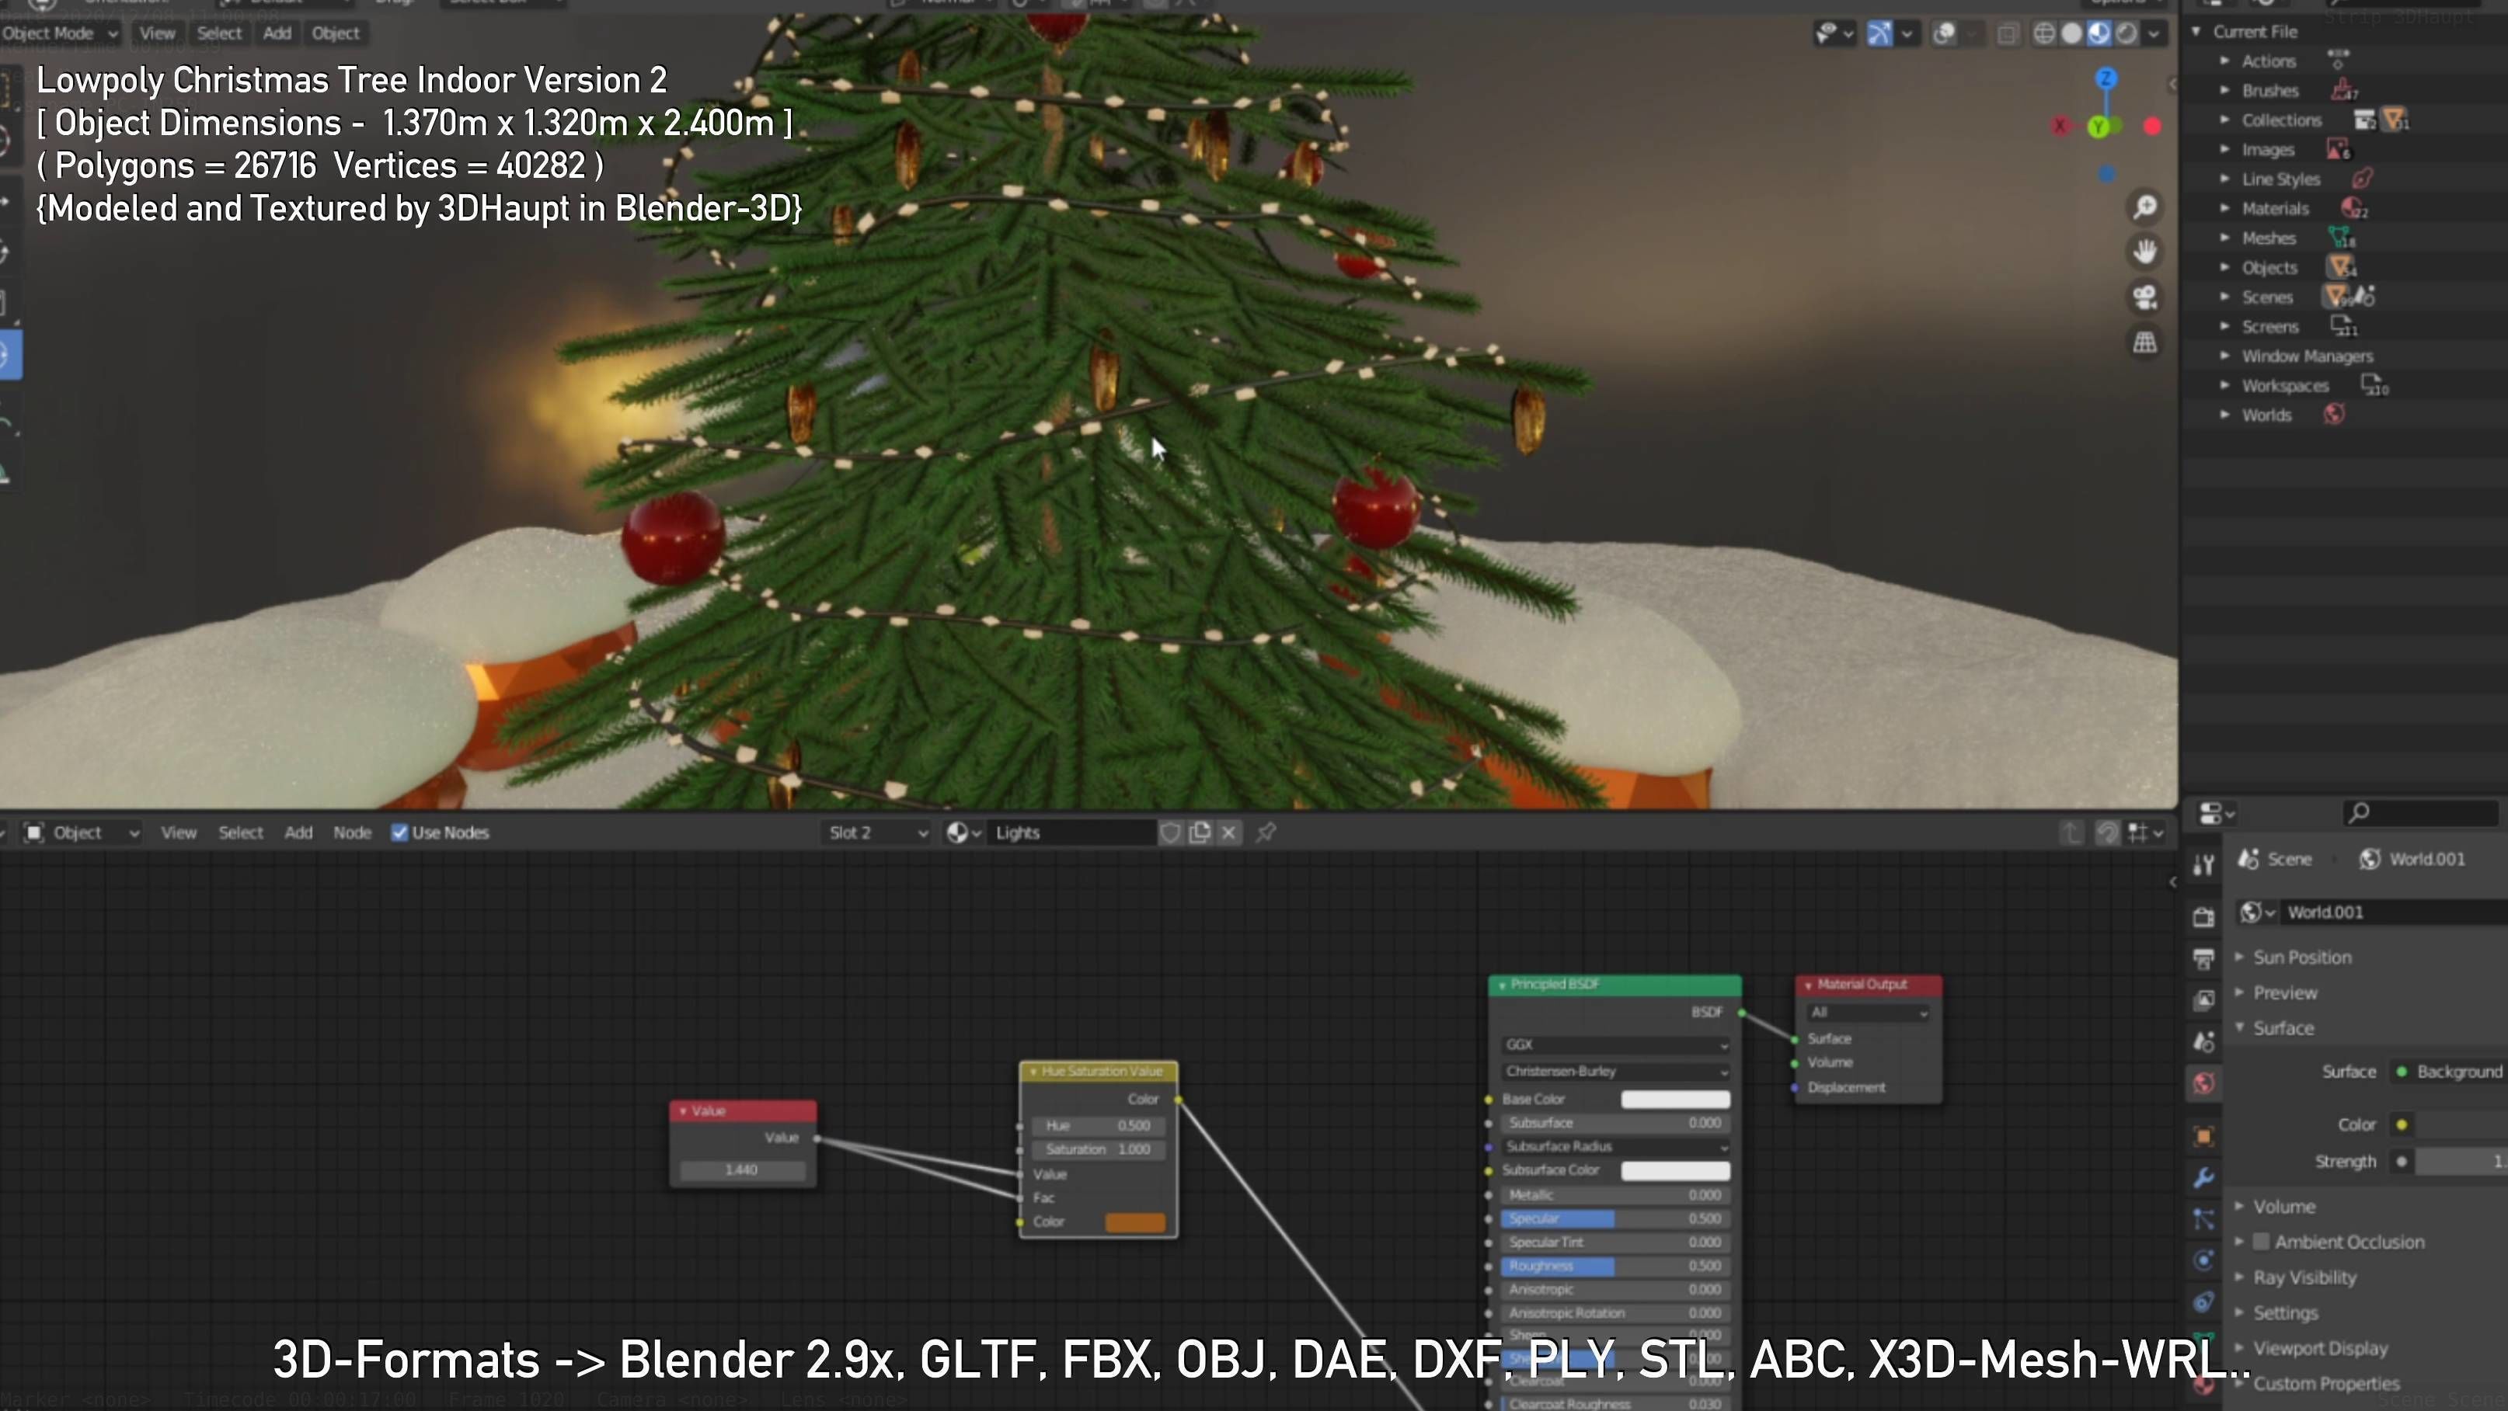Uncheck the Use Nodes checkbox
Screen dimensions: 2508x1411
point(399,833)
